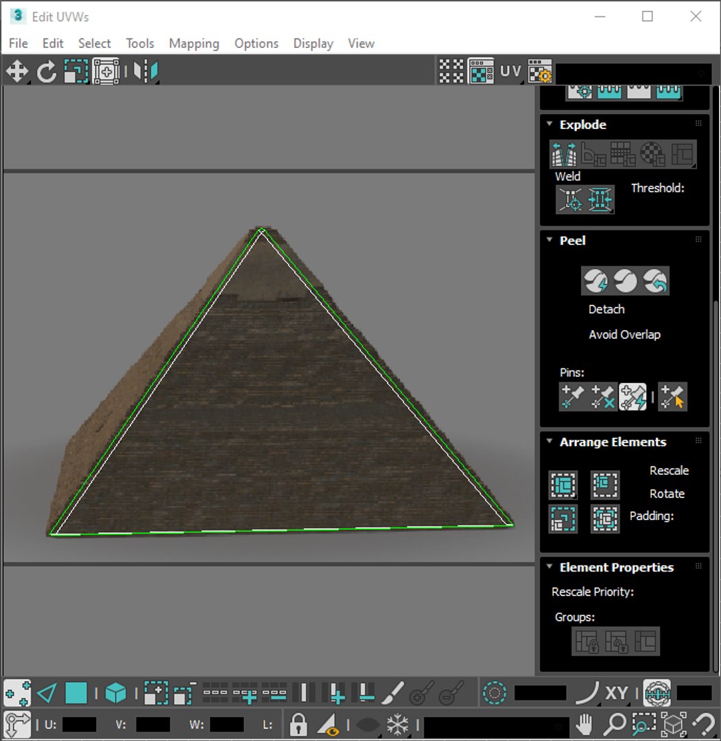This screenshot has height=741, width=721.
Task: Open the Options menu
Action: pos(257,43)
